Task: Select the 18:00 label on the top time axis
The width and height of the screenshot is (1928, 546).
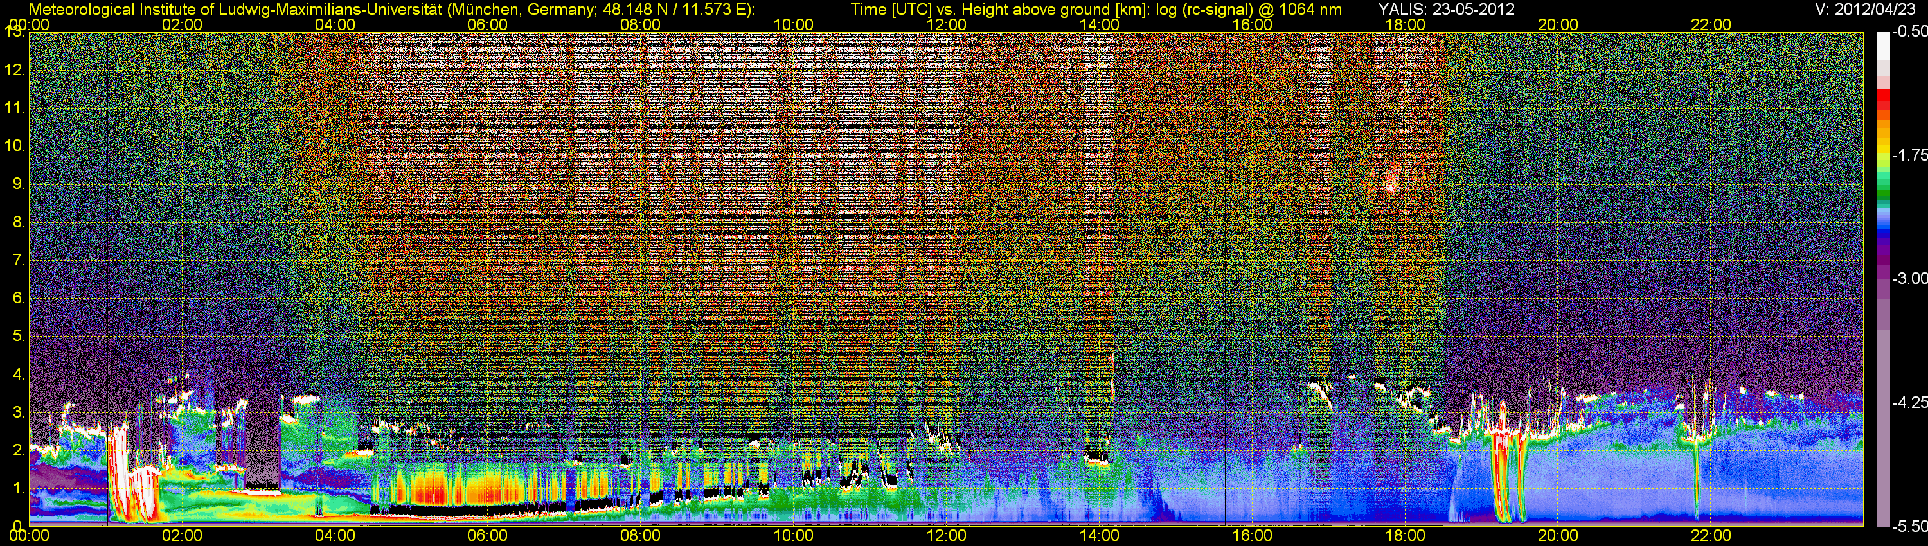Action: coord(1405,24)
